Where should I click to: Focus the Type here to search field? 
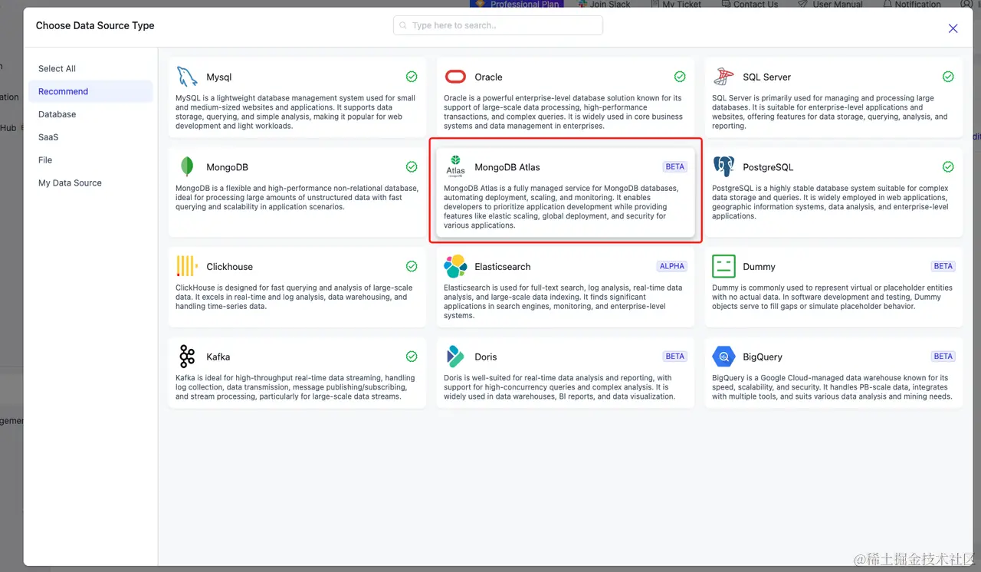click(498, 25)
